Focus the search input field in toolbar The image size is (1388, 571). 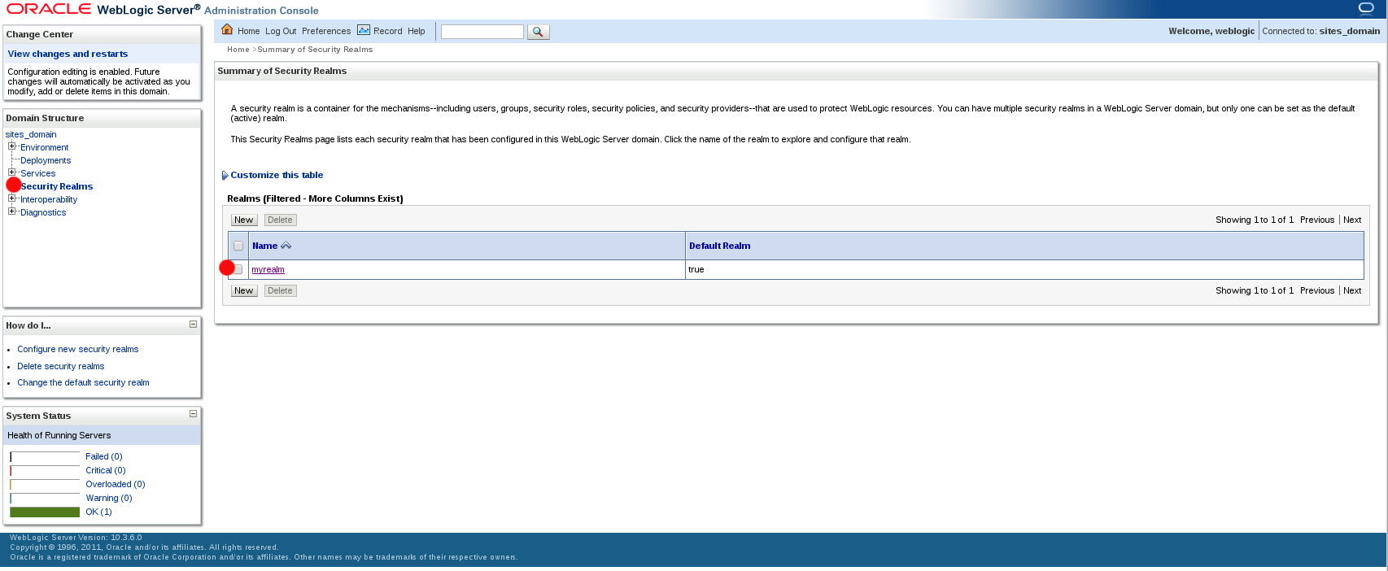click(x=482, y=32)
